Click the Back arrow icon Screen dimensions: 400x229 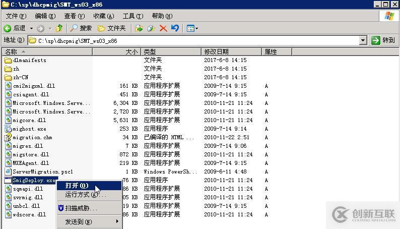click(x=8, y=28)
